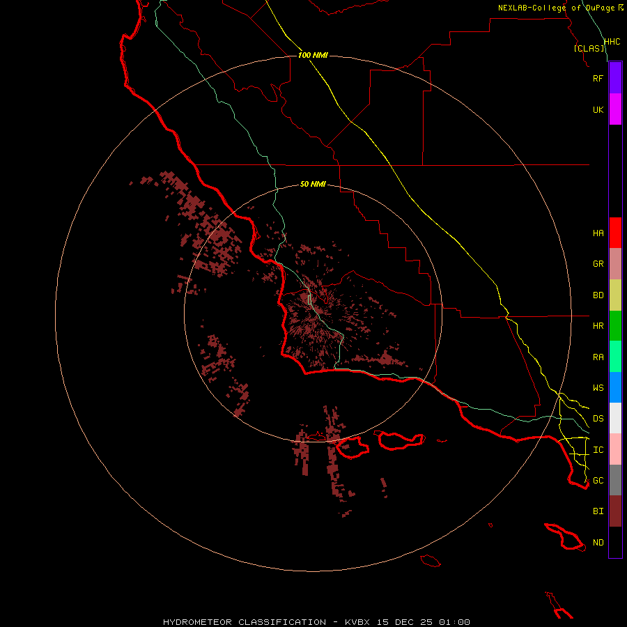Click the GC legend label
627x627 pixels.
(x=598, y=481)
